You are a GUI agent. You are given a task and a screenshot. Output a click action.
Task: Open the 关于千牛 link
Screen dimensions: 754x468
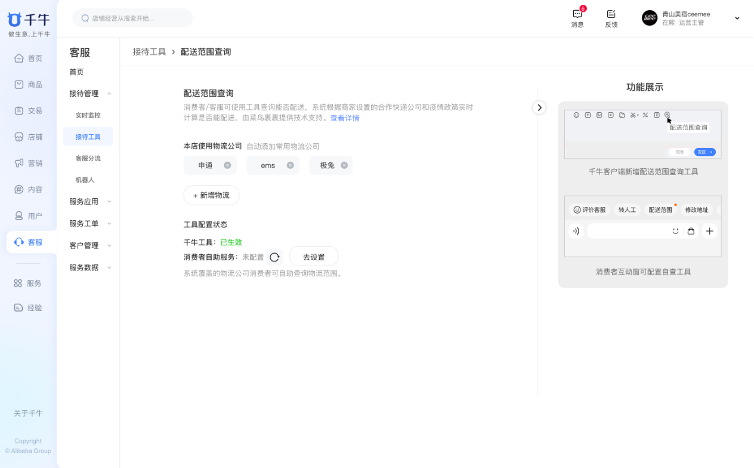pyautogui.click(x=28, y=414)
